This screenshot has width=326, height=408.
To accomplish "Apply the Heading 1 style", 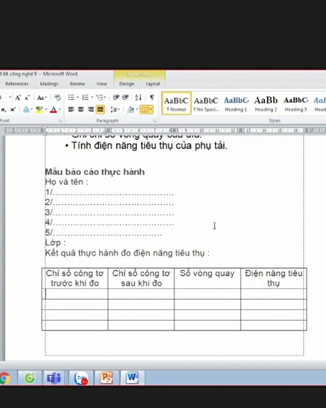I will [x=236, y=103].
